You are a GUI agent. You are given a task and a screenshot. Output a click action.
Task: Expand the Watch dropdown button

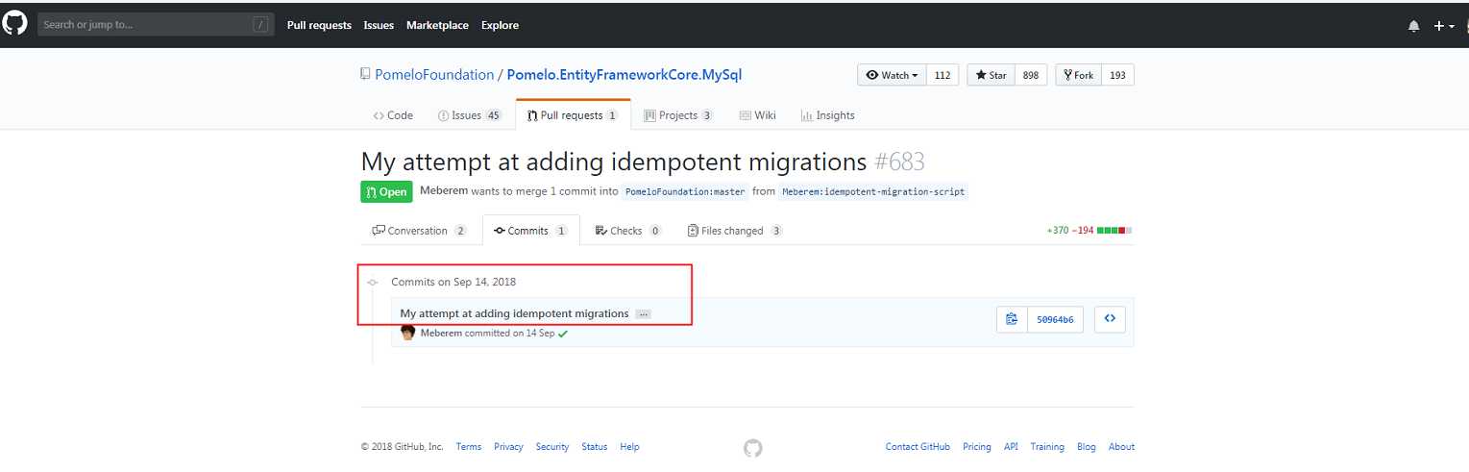tap(892, 75)
